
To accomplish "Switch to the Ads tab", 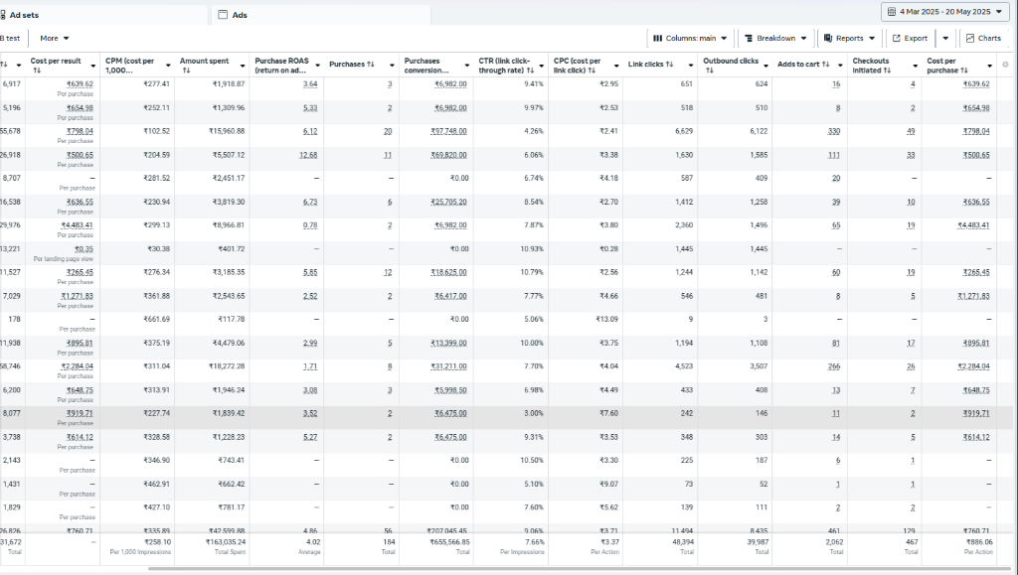I will tap(239, 15).
